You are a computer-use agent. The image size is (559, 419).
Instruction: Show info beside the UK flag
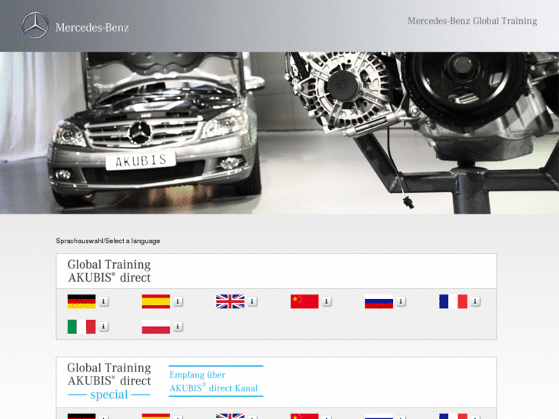[252, 301]
